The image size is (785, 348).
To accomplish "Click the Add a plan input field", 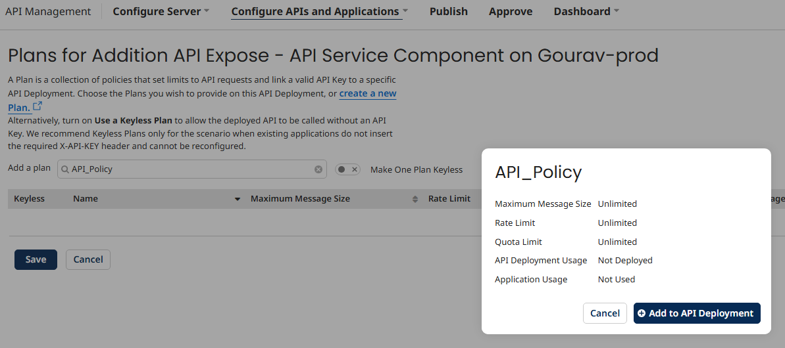I will click(x=191, y=169).
